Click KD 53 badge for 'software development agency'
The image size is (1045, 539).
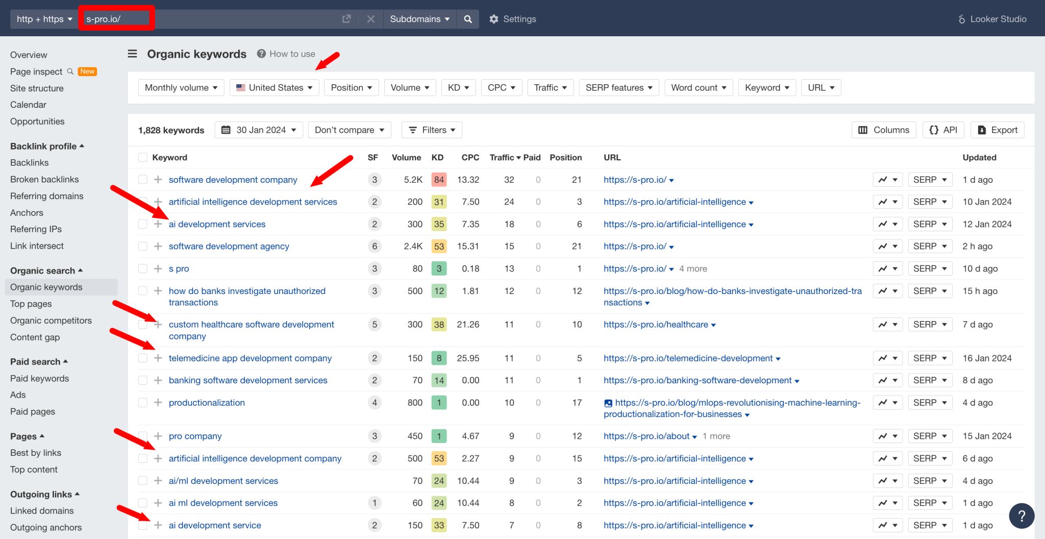coord(439,246)
